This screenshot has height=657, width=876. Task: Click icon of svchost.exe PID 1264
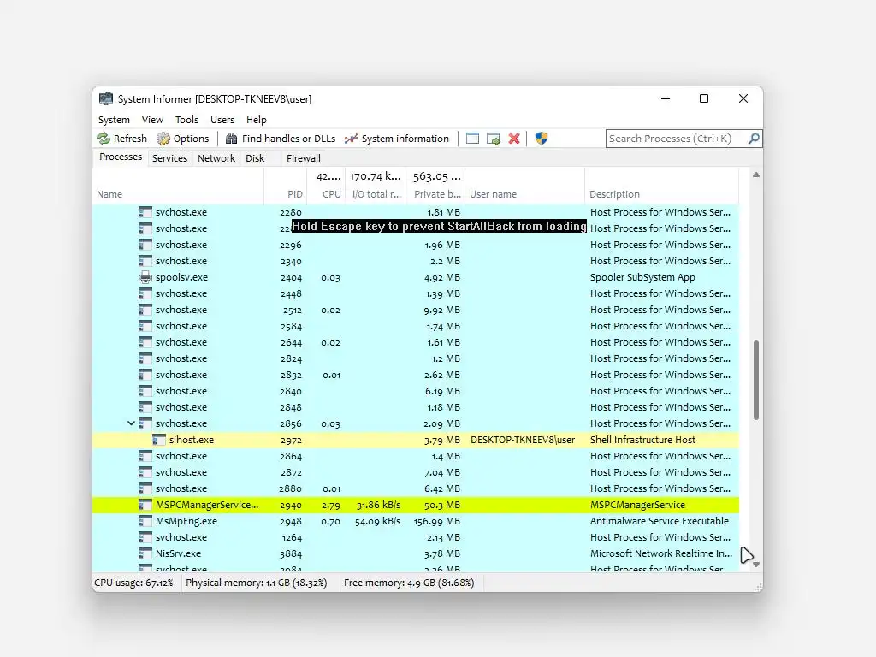click(x=145, y=537)
